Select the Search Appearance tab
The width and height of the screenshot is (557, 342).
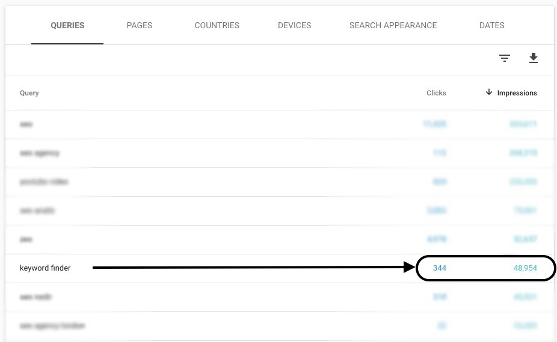coord(393,25)
